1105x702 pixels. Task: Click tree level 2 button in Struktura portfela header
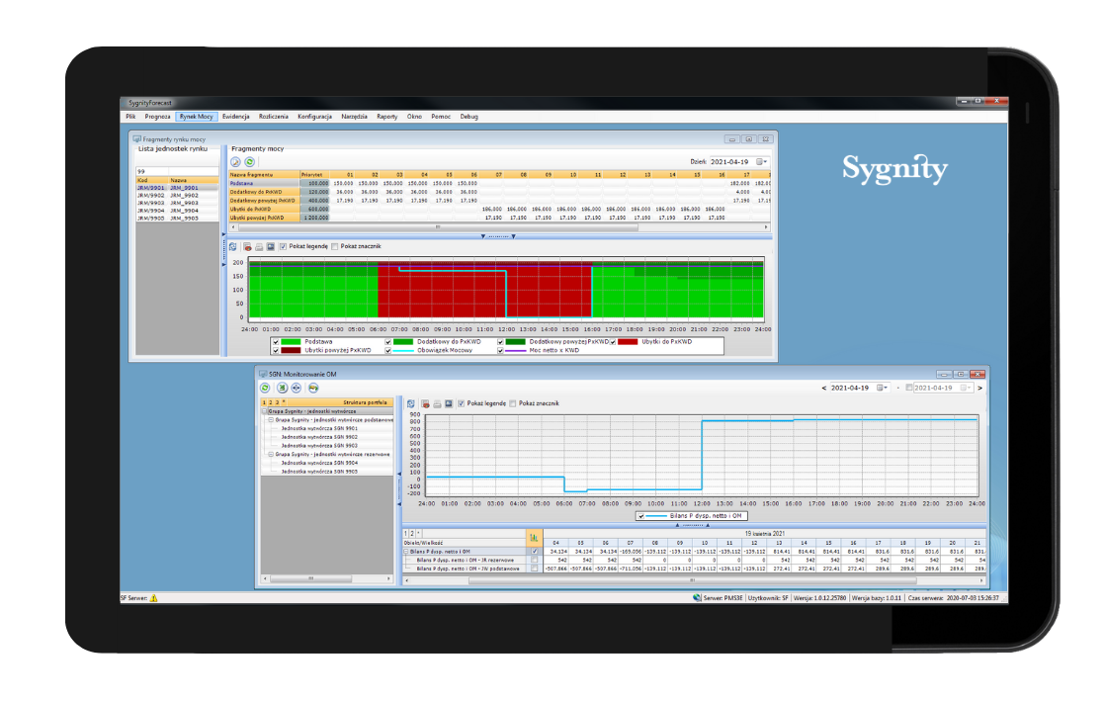[271, 402]
